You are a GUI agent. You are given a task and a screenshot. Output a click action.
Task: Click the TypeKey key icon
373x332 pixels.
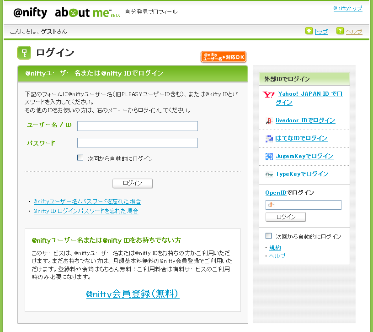tap(269, 174)
